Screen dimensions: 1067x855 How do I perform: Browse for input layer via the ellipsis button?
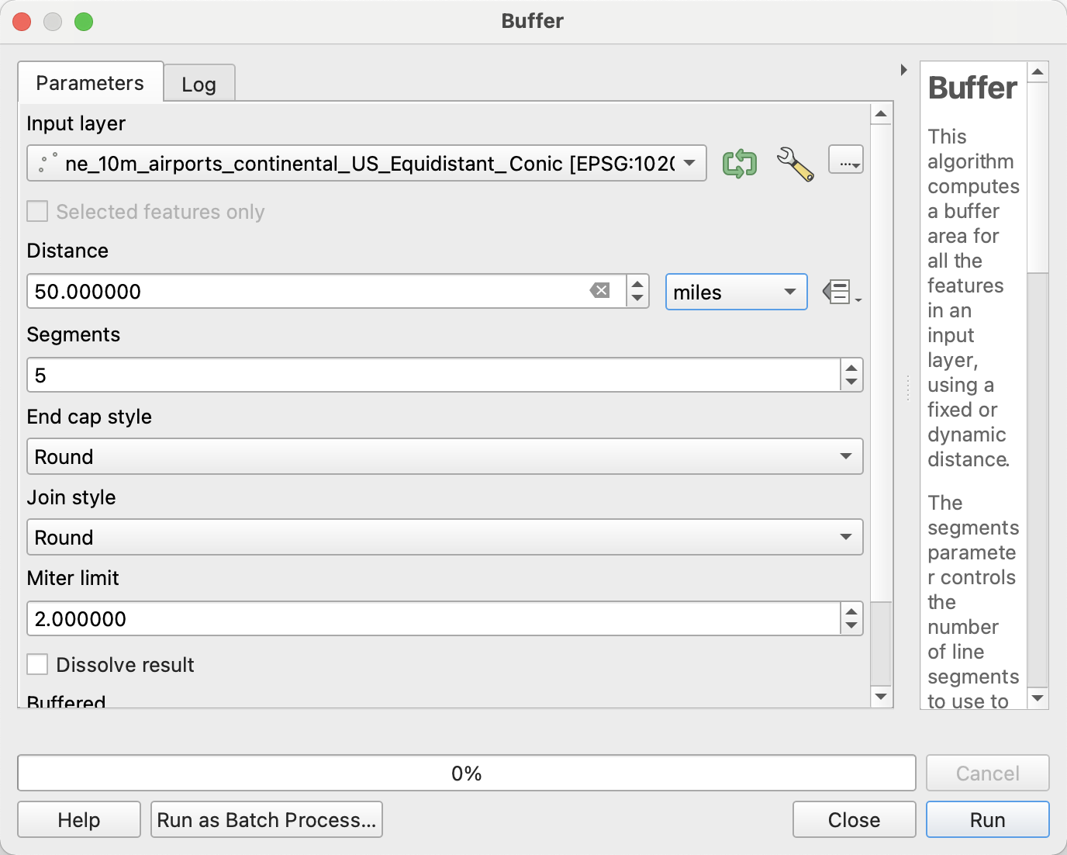tap(845, 159)
